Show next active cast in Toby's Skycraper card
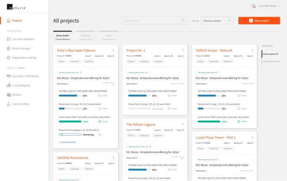The image size is (287, 181). (81, 73)
